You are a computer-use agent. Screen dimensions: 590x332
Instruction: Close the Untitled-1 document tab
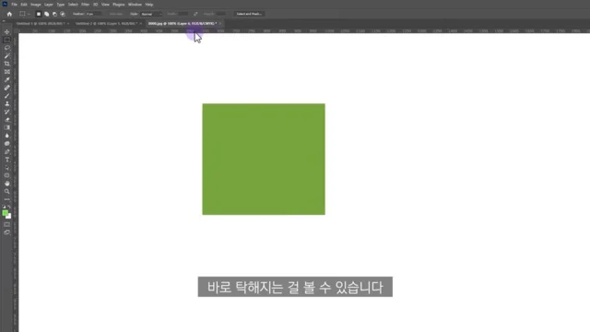pos(68,23)
